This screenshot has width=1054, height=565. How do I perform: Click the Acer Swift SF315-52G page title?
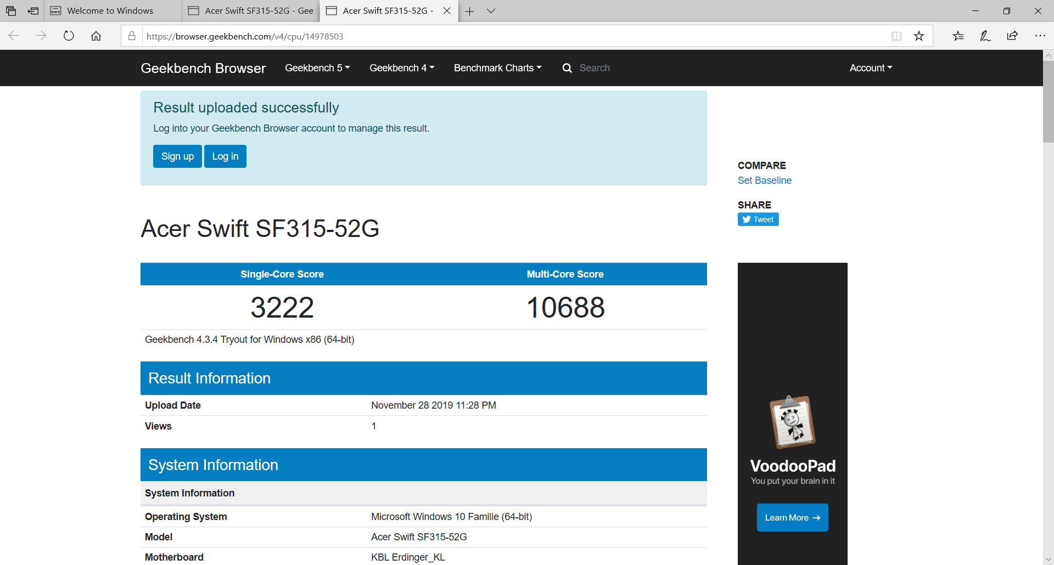pos(260,229)
